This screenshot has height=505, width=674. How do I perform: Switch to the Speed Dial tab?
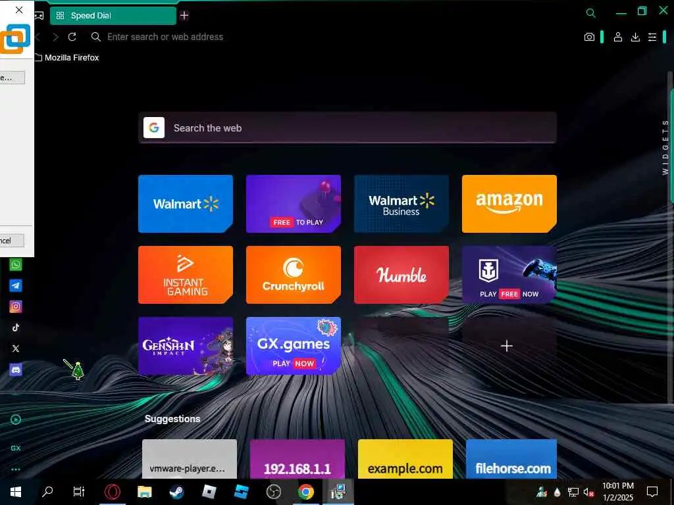[113, 16]
